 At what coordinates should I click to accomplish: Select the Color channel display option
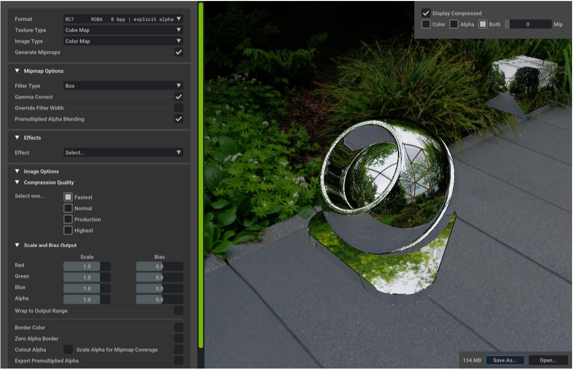click(426, 24)
